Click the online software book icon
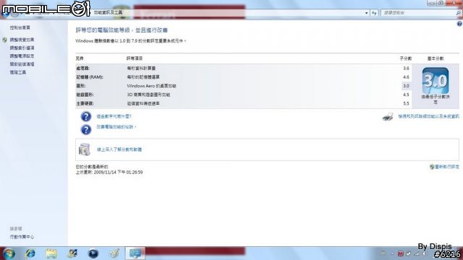The image size is (463, 260). (x=85, y=149)
